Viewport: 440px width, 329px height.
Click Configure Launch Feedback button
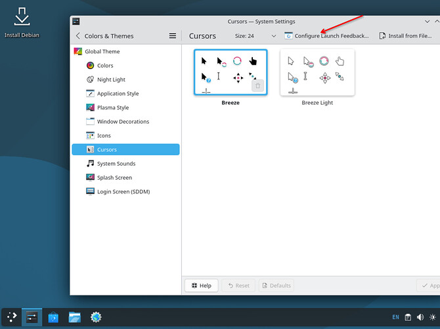326,36
